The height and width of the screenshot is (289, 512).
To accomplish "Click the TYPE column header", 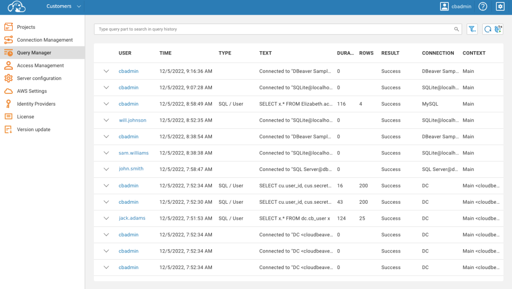I will 225,53.
